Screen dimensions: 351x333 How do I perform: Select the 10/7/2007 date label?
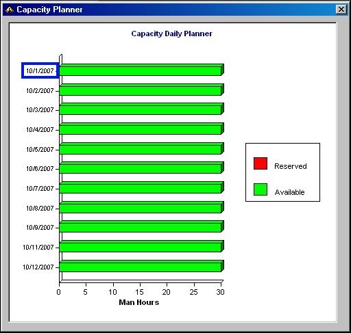40,189
